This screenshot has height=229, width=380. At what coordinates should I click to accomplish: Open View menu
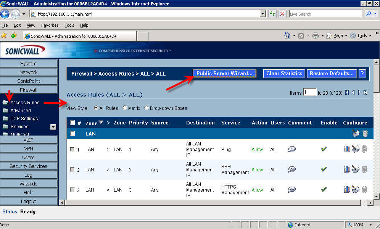[x=31, y=25]
